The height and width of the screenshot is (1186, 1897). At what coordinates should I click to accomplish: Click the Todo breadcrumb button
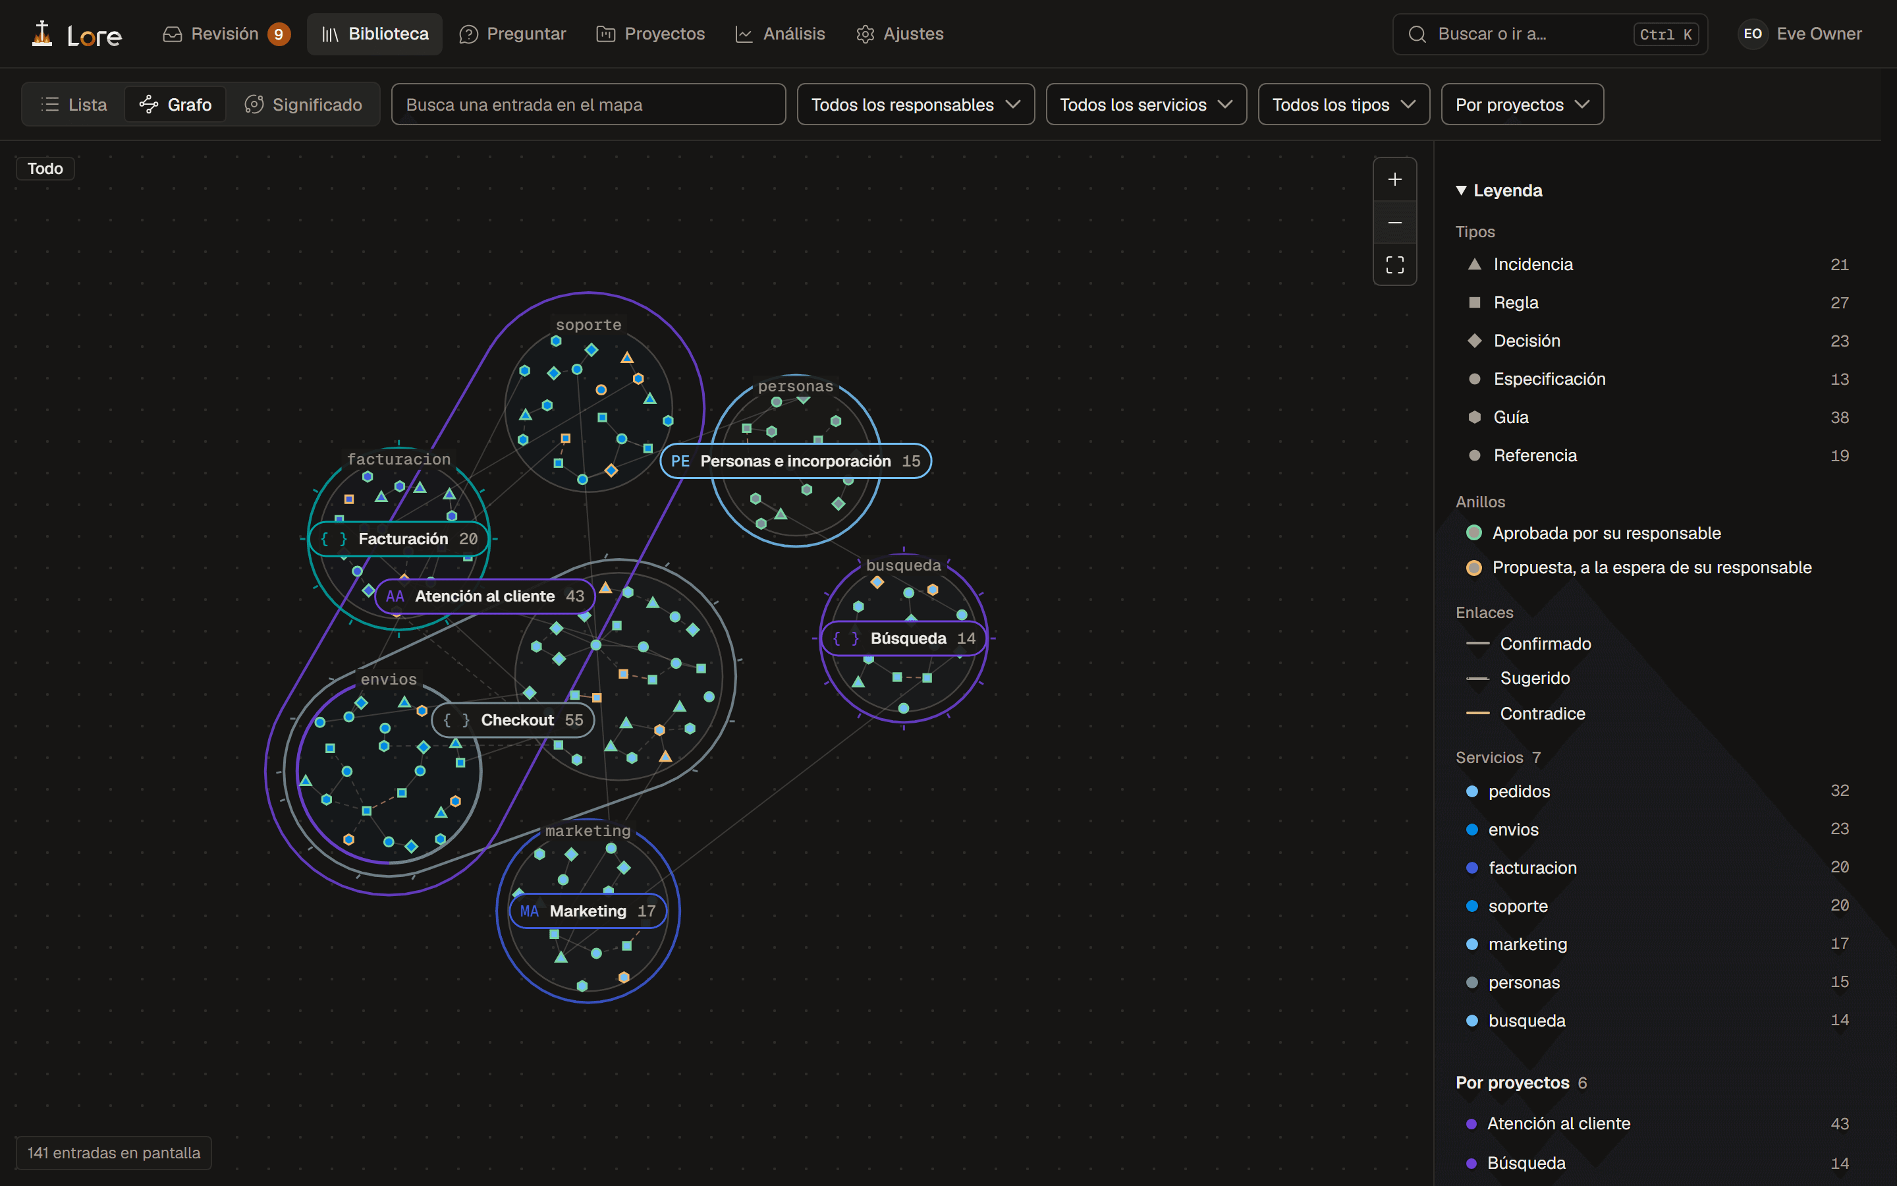pos(45,169)
